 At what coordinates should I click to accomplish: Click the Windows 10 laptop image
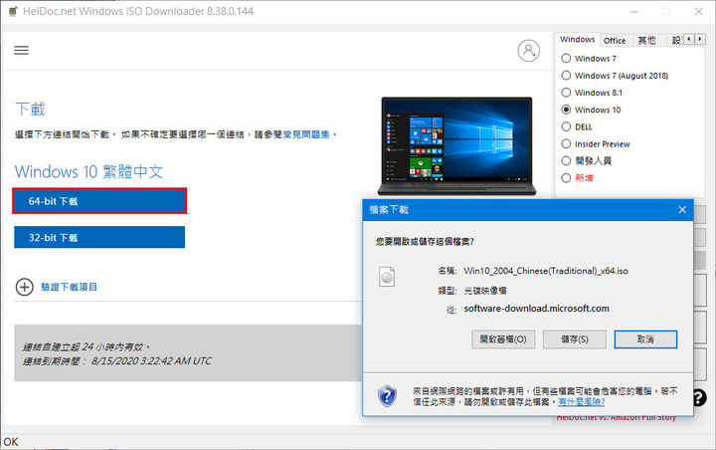456,146
